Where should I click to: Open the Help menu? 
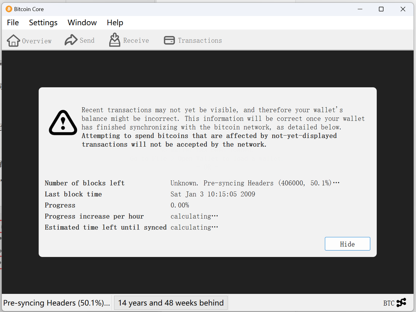pyautogui.click(x=115, y=23)
